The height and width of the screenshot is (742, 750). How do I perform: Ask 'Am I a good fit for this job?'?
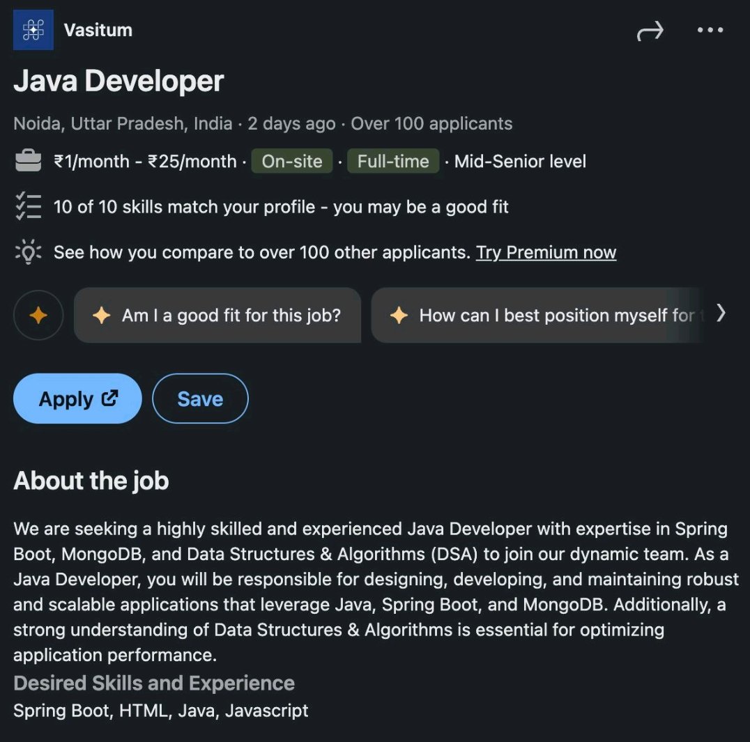click(217, 315)
